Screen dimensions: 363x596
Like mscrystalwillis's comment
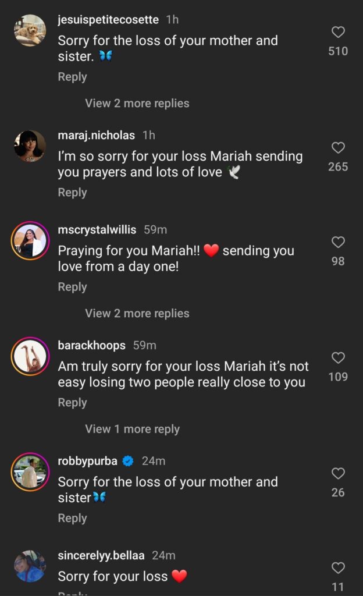[x=338, y=242]
